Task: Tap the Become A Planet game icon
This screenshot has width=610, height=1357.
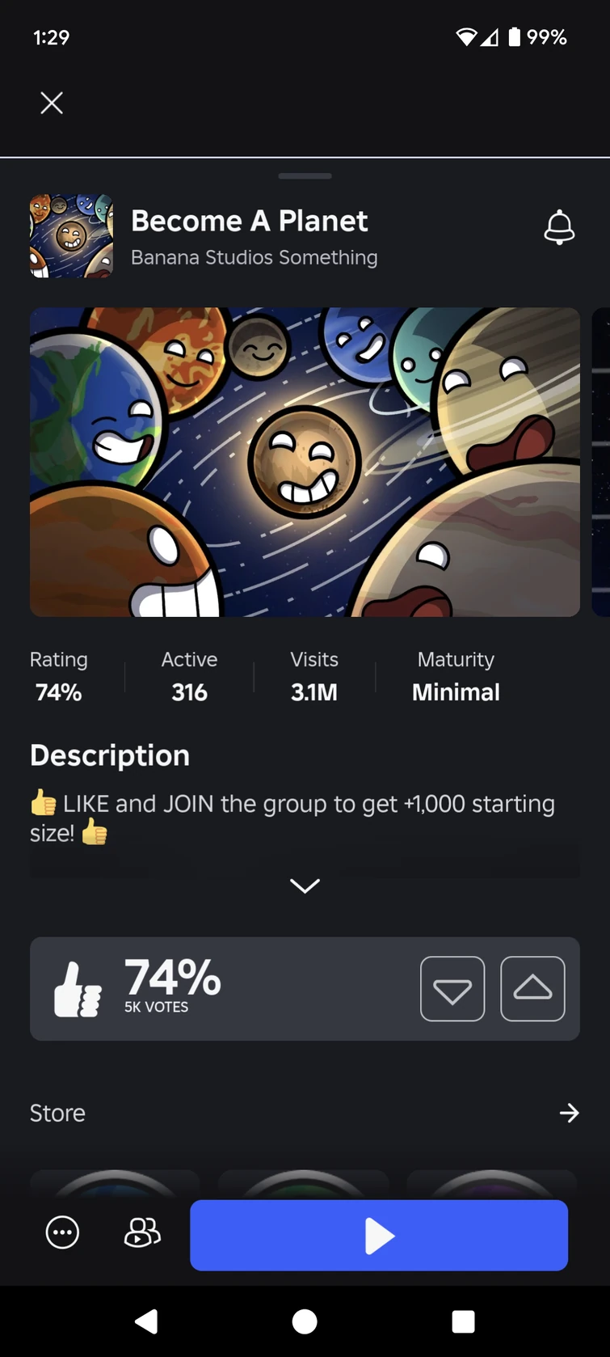Action: coord(71,236)
